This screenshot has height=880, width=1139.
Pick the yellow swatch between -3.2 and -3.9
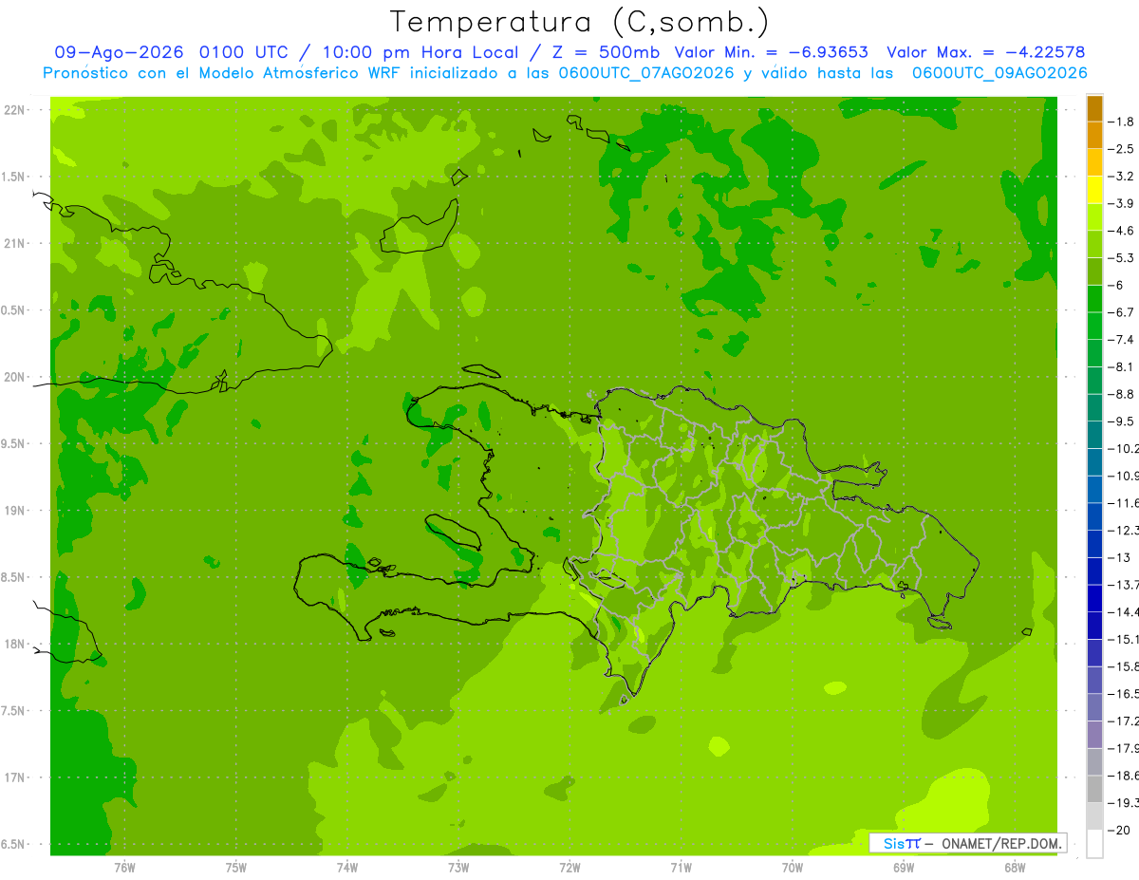[x=1094, y=190]
